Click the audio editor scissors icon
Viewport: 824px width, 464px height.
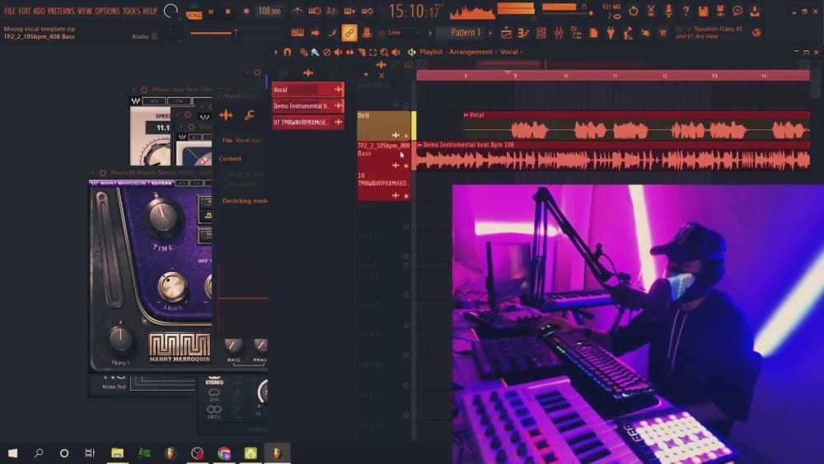coord(651,11)
